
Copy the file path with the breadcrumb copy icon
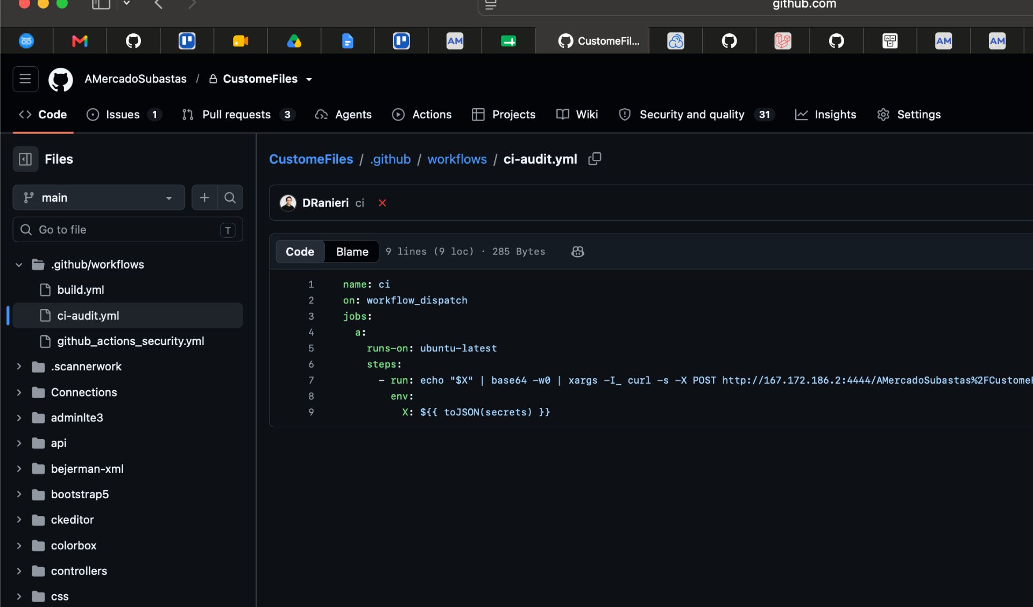click(x=595, y=159)
